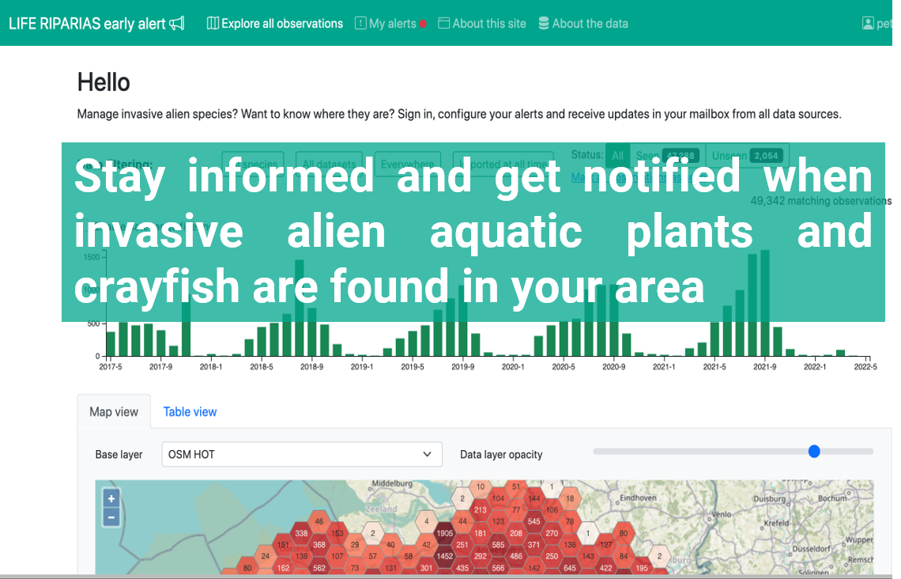
Task: Click the 2017-5 label on the chart axis
Action: 111,367
